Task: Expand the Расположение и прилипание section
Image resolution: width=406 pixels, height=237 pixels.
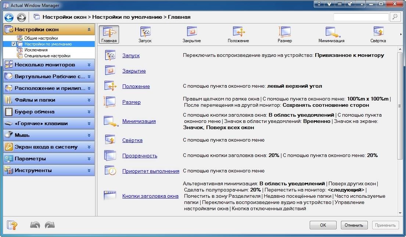Action: (x=89, y=88)
